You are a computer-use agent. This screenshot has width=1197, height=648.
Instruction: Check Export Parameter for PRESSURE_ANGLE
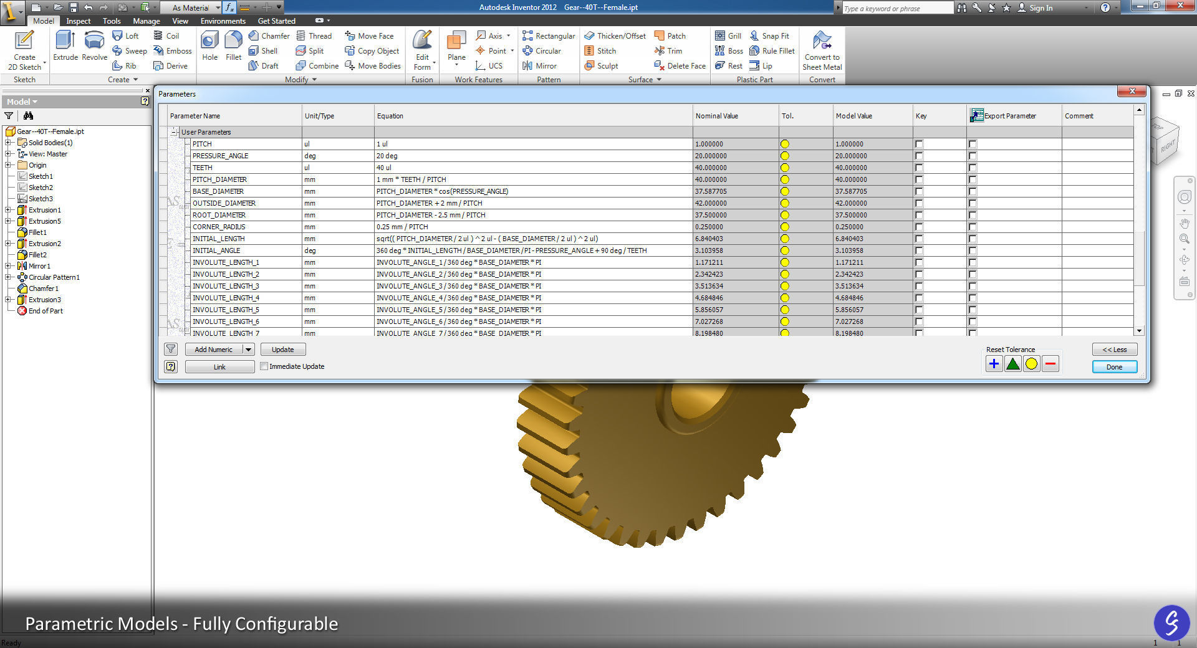[x=973, y=156]
